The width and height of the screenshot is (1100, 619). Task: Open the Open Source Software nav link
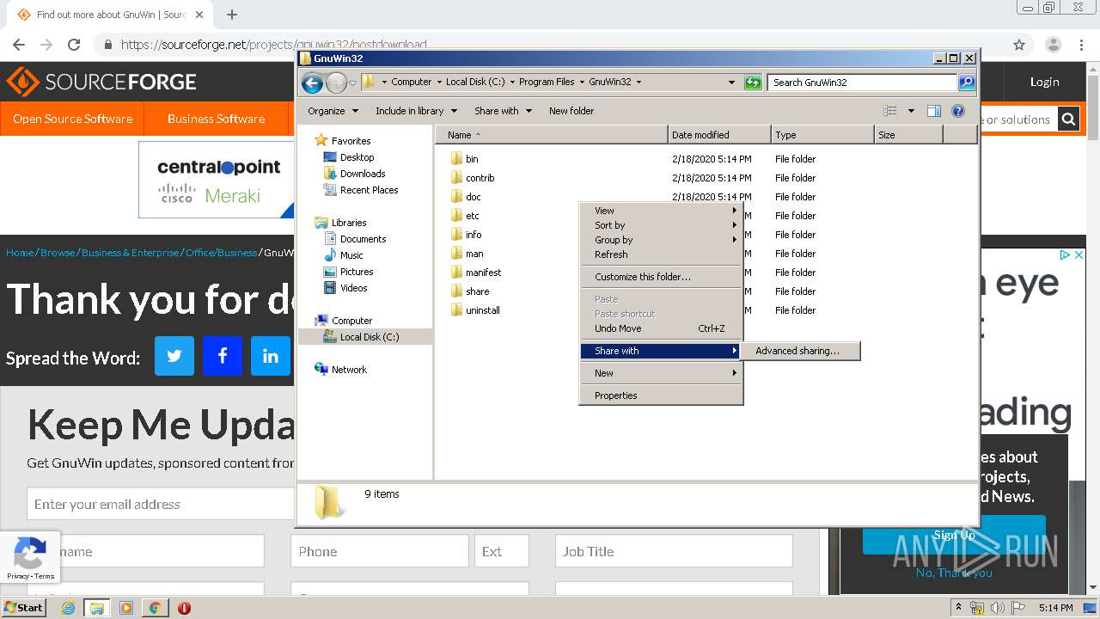[72, 119]
